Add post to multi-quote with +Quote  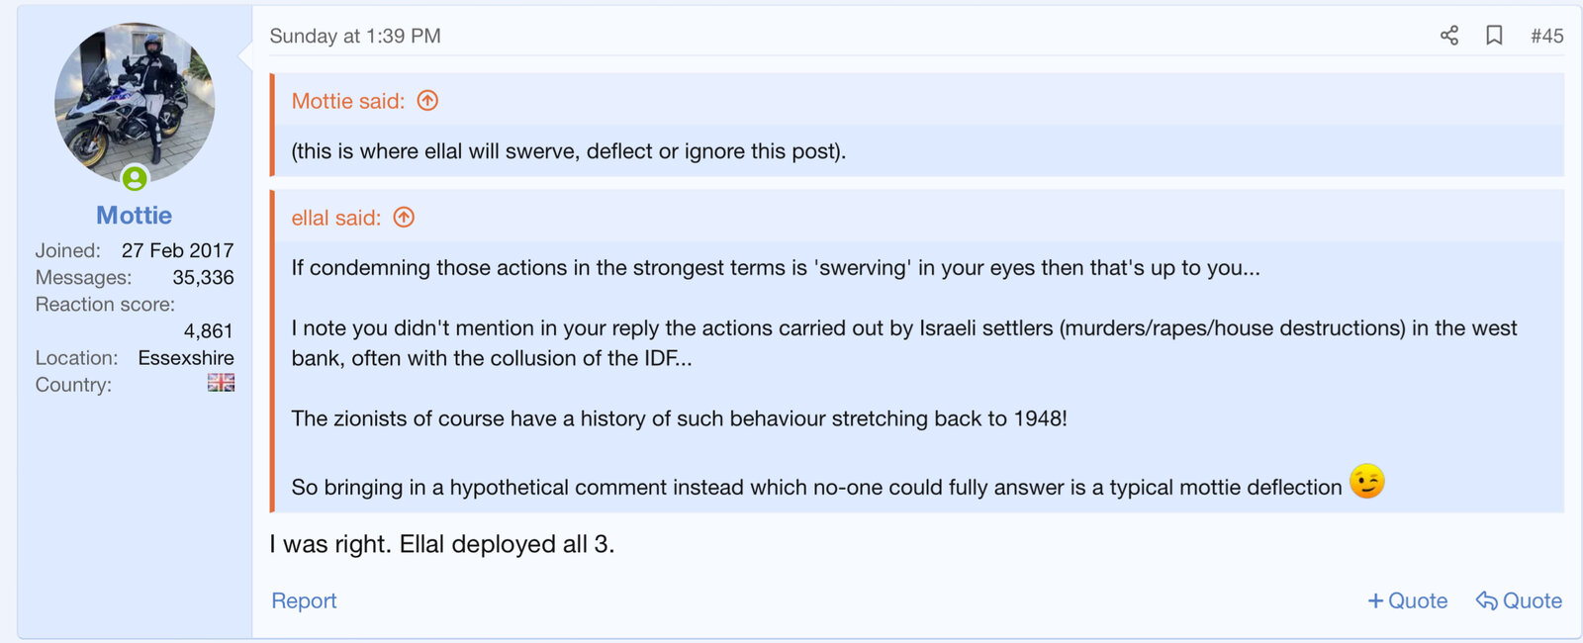pyautogui.click(x=1407, y=600)
